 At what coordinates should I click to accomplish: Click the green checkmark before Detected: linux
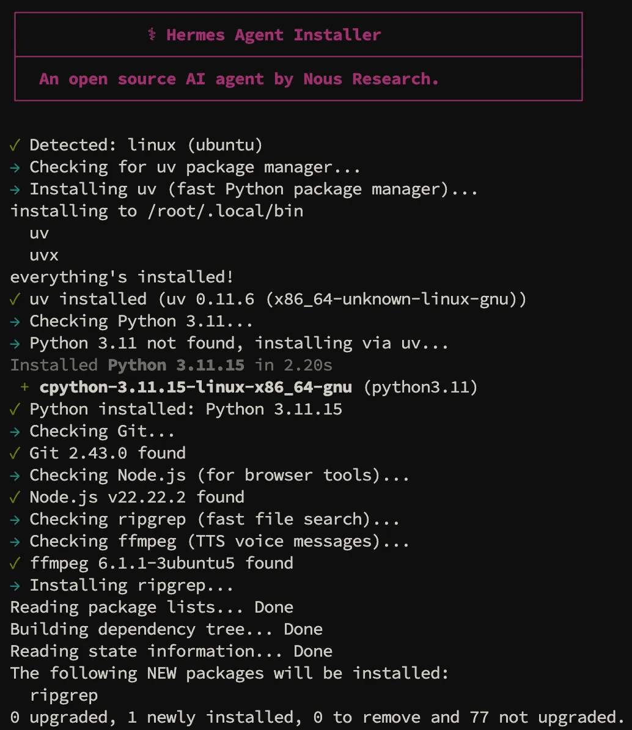click(x=15, y=145)
